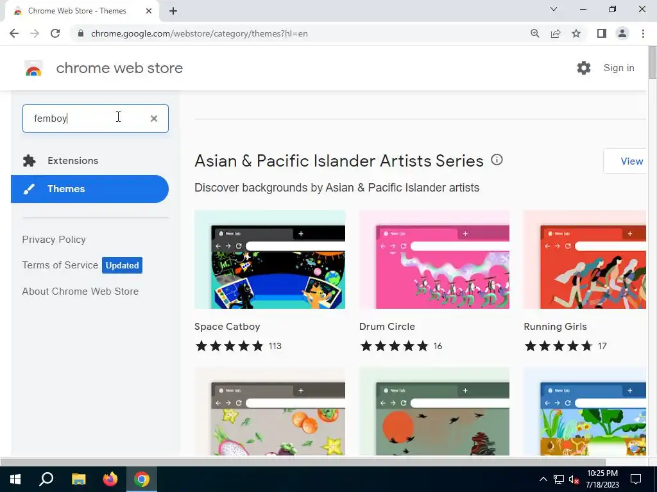Bookmark this tab with the star icon
This screenshot has height=492, width=657.
click(576, 33)
